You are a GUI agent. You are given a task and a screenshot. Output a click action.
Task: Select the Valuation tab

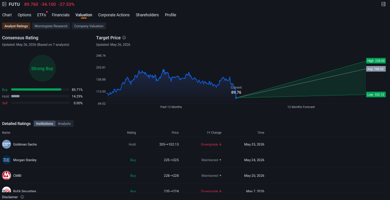click(84, 15)
